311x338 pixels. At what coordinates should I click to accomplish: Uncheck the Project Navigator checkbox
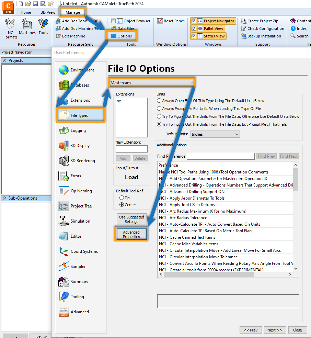point(194,21)
